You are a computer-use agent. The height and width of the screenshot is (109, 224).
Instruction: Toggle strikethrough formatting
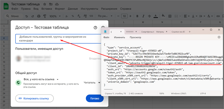pos(150,16)
